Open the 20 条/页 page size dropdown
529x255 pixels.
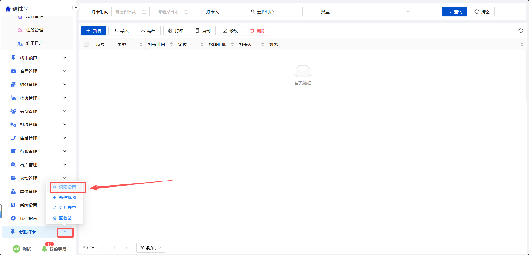(x=151, y=248)
